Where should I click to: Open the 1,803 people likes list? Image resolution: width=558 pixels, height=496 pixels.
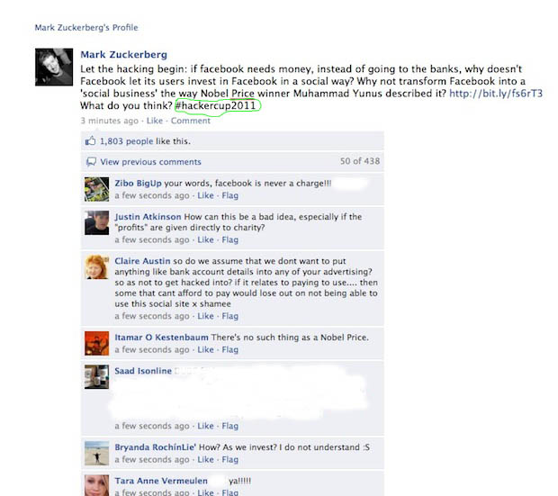pos(126,141)
